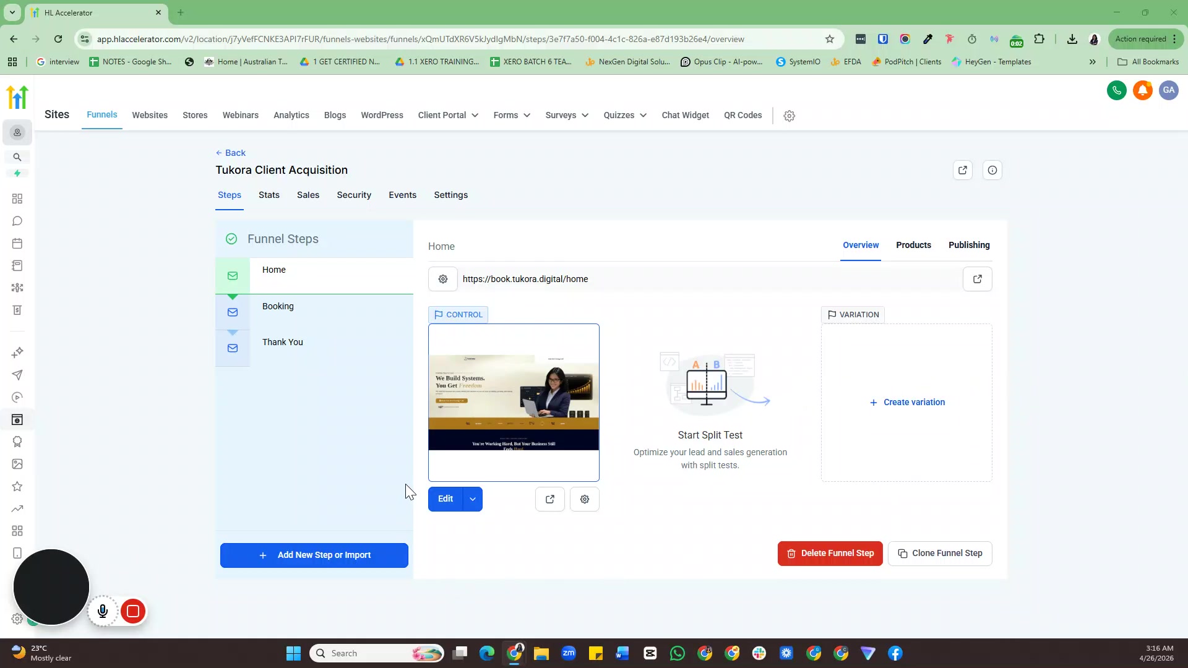This screenshot has width=1188, height=668.
Task: Expand Client Portal dropdown menu
Action: [x=448, y=115]
